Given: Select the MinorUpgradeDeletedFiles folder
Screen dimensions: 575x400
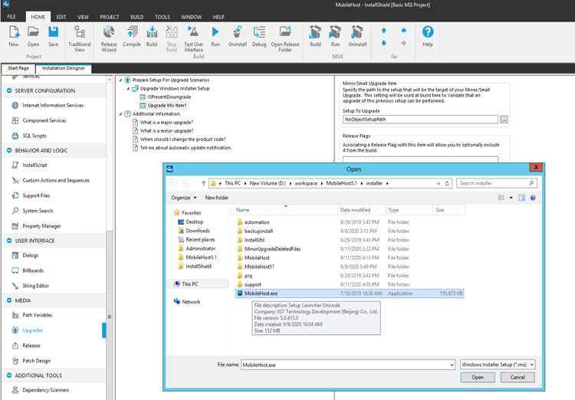Looking at the screenshot, I should click(272, 249).
